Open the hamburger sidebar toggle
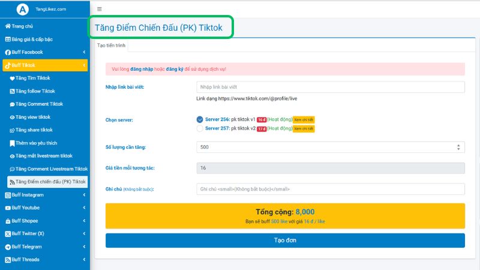Screen dimensions: 480x270 [100, 9]
